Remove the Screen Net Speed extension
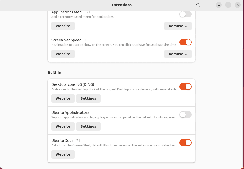 (178, 54)
